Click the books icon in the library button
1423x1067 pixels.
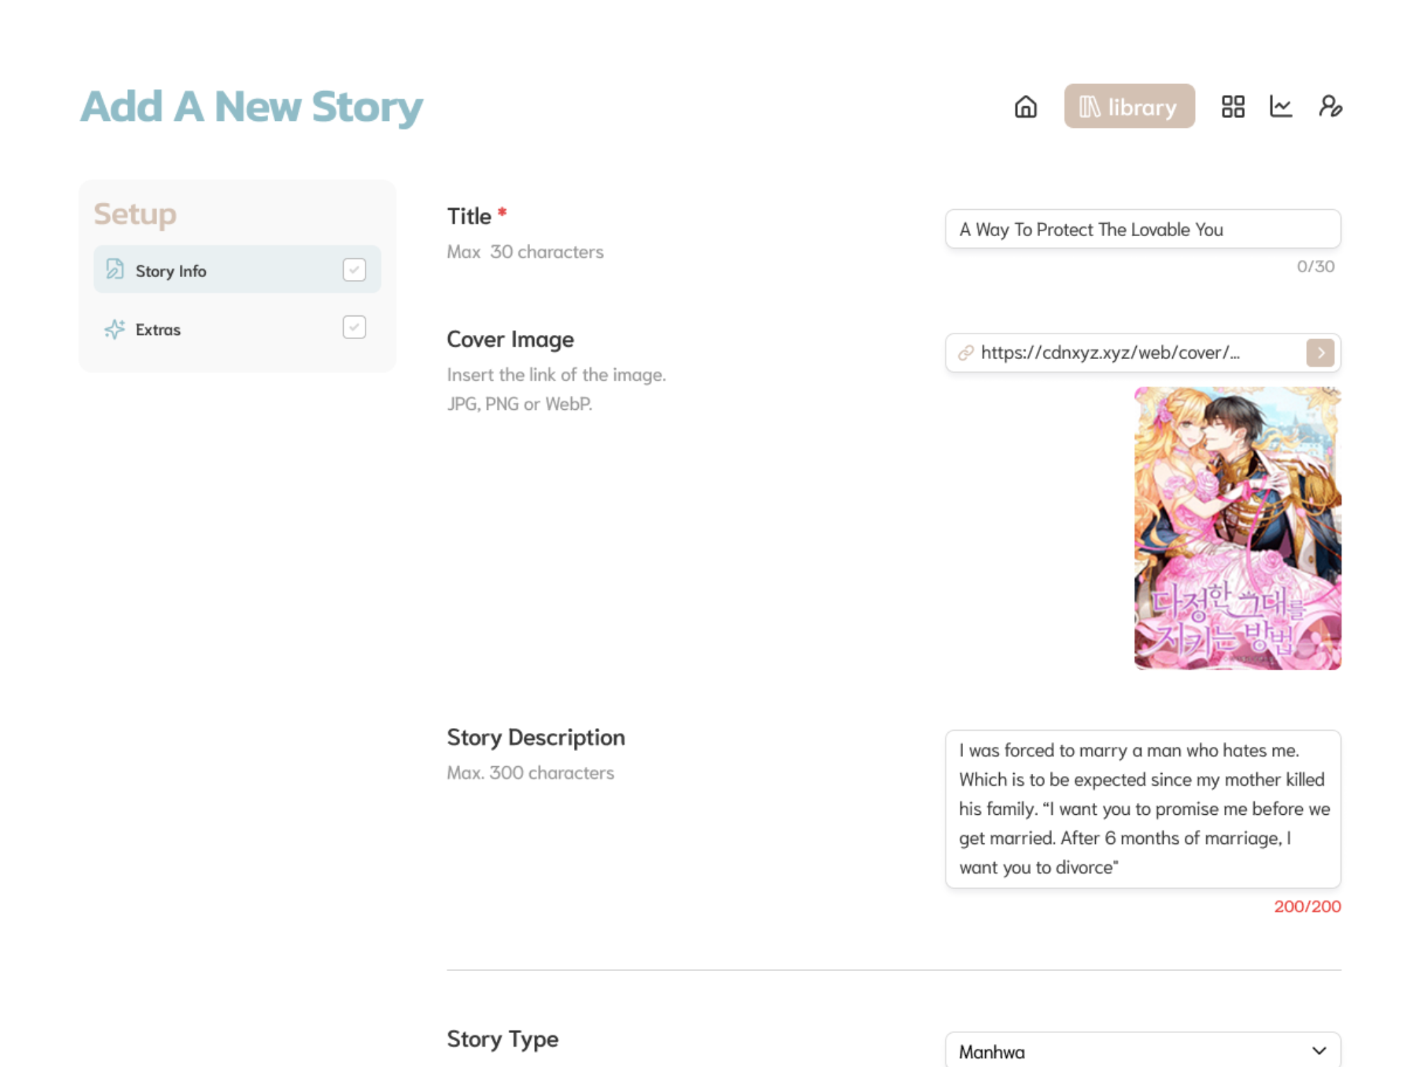1089,107
